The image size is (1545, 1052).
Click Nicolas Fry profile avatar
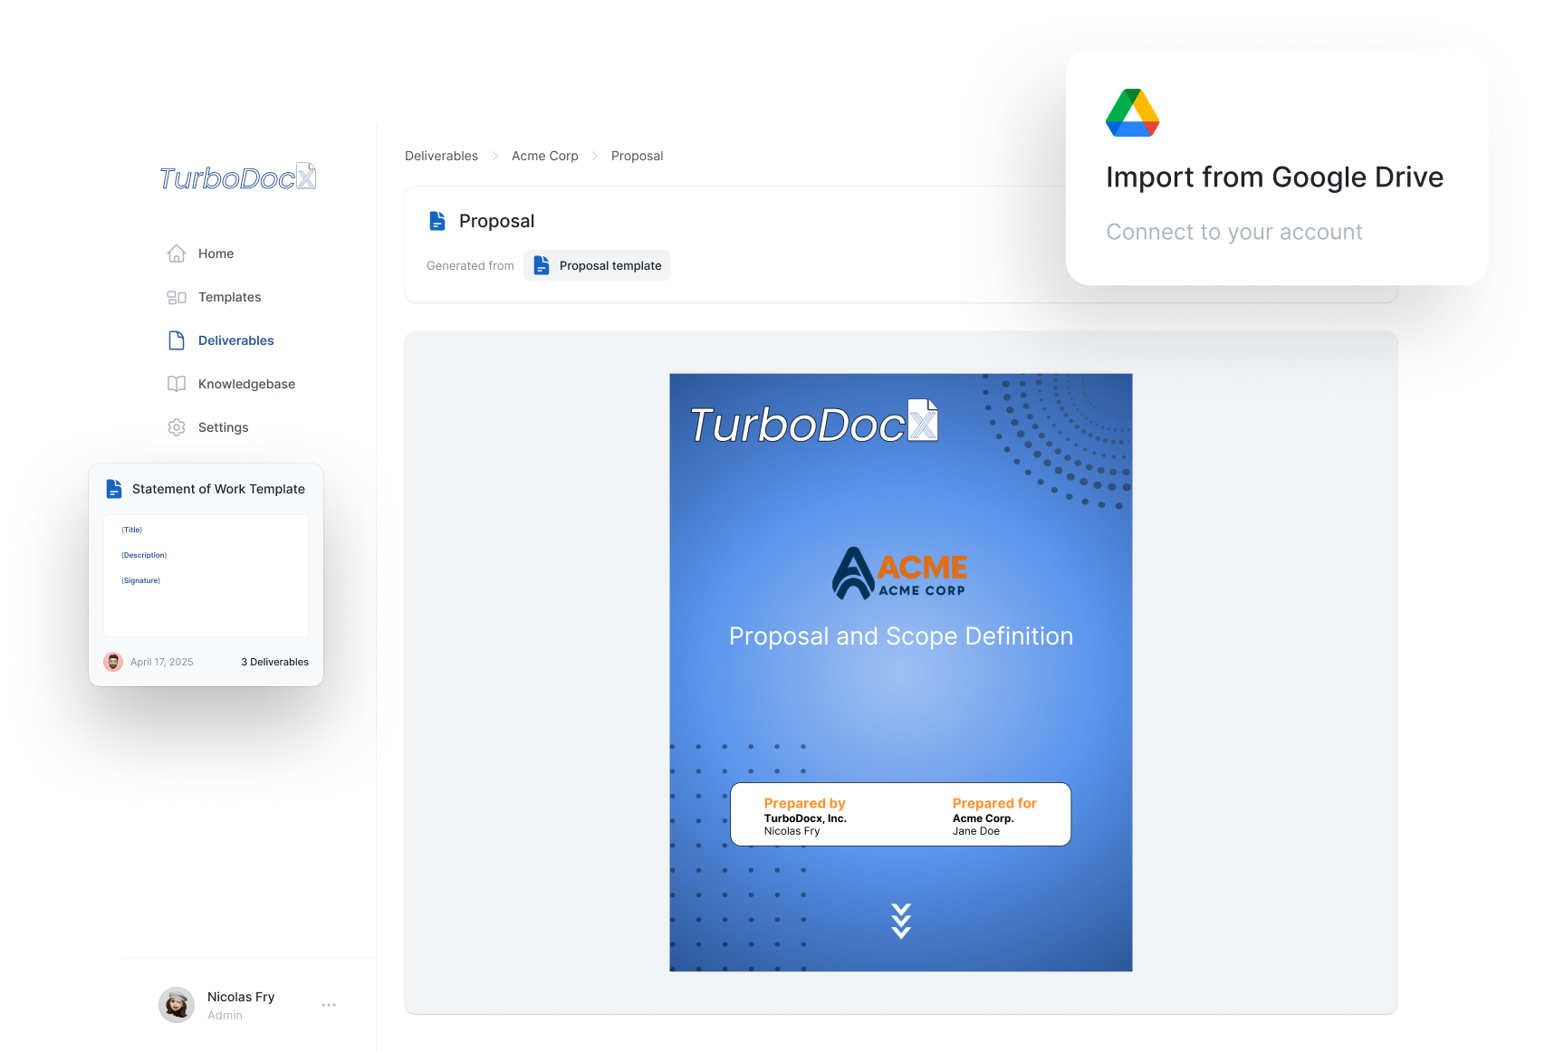coord(177,1005)
